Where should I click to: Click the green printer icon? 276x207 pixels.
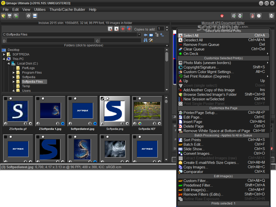[240, 16]
